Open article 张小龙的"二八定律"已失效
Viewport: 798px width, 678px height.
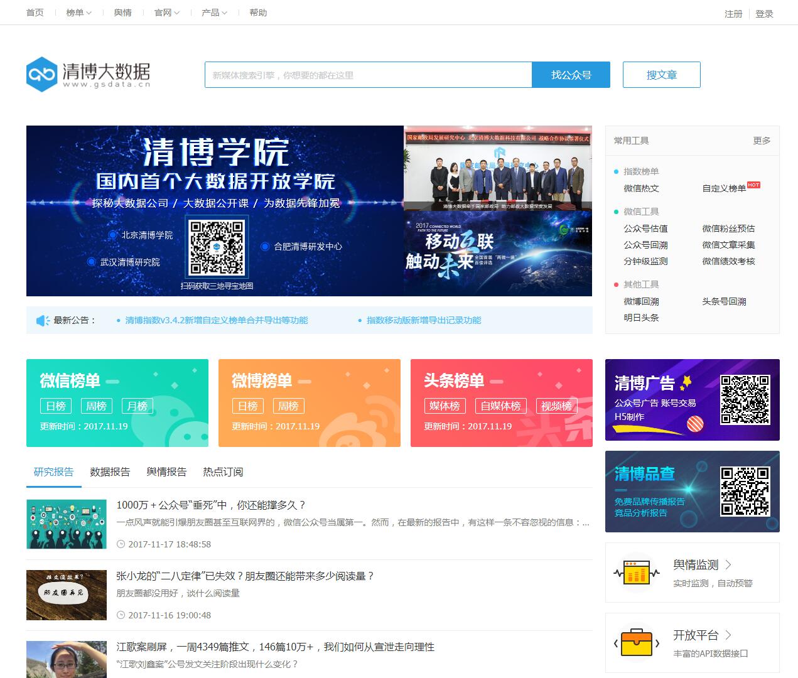[x=245, y=576]
